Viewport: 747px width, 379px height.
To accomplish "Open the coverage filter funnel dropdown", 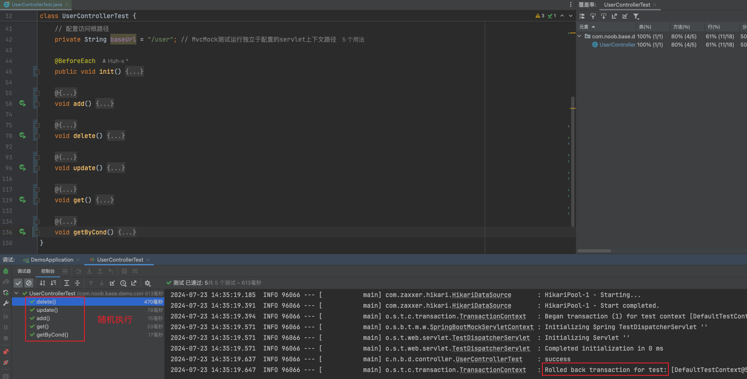I will click(x=636, y=16).
